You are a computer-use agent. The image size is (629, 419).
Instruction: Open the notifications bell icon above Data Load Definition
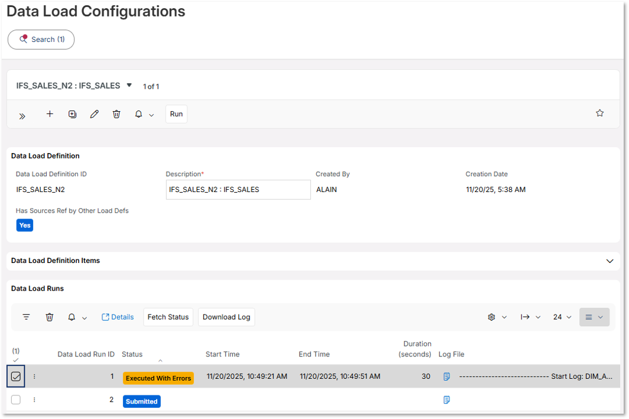(138, 113)
